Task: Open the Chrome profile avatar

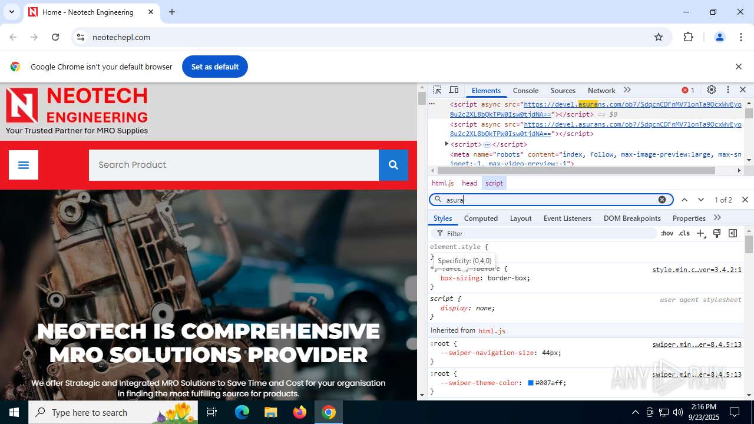Action: (x=719, y=37)
